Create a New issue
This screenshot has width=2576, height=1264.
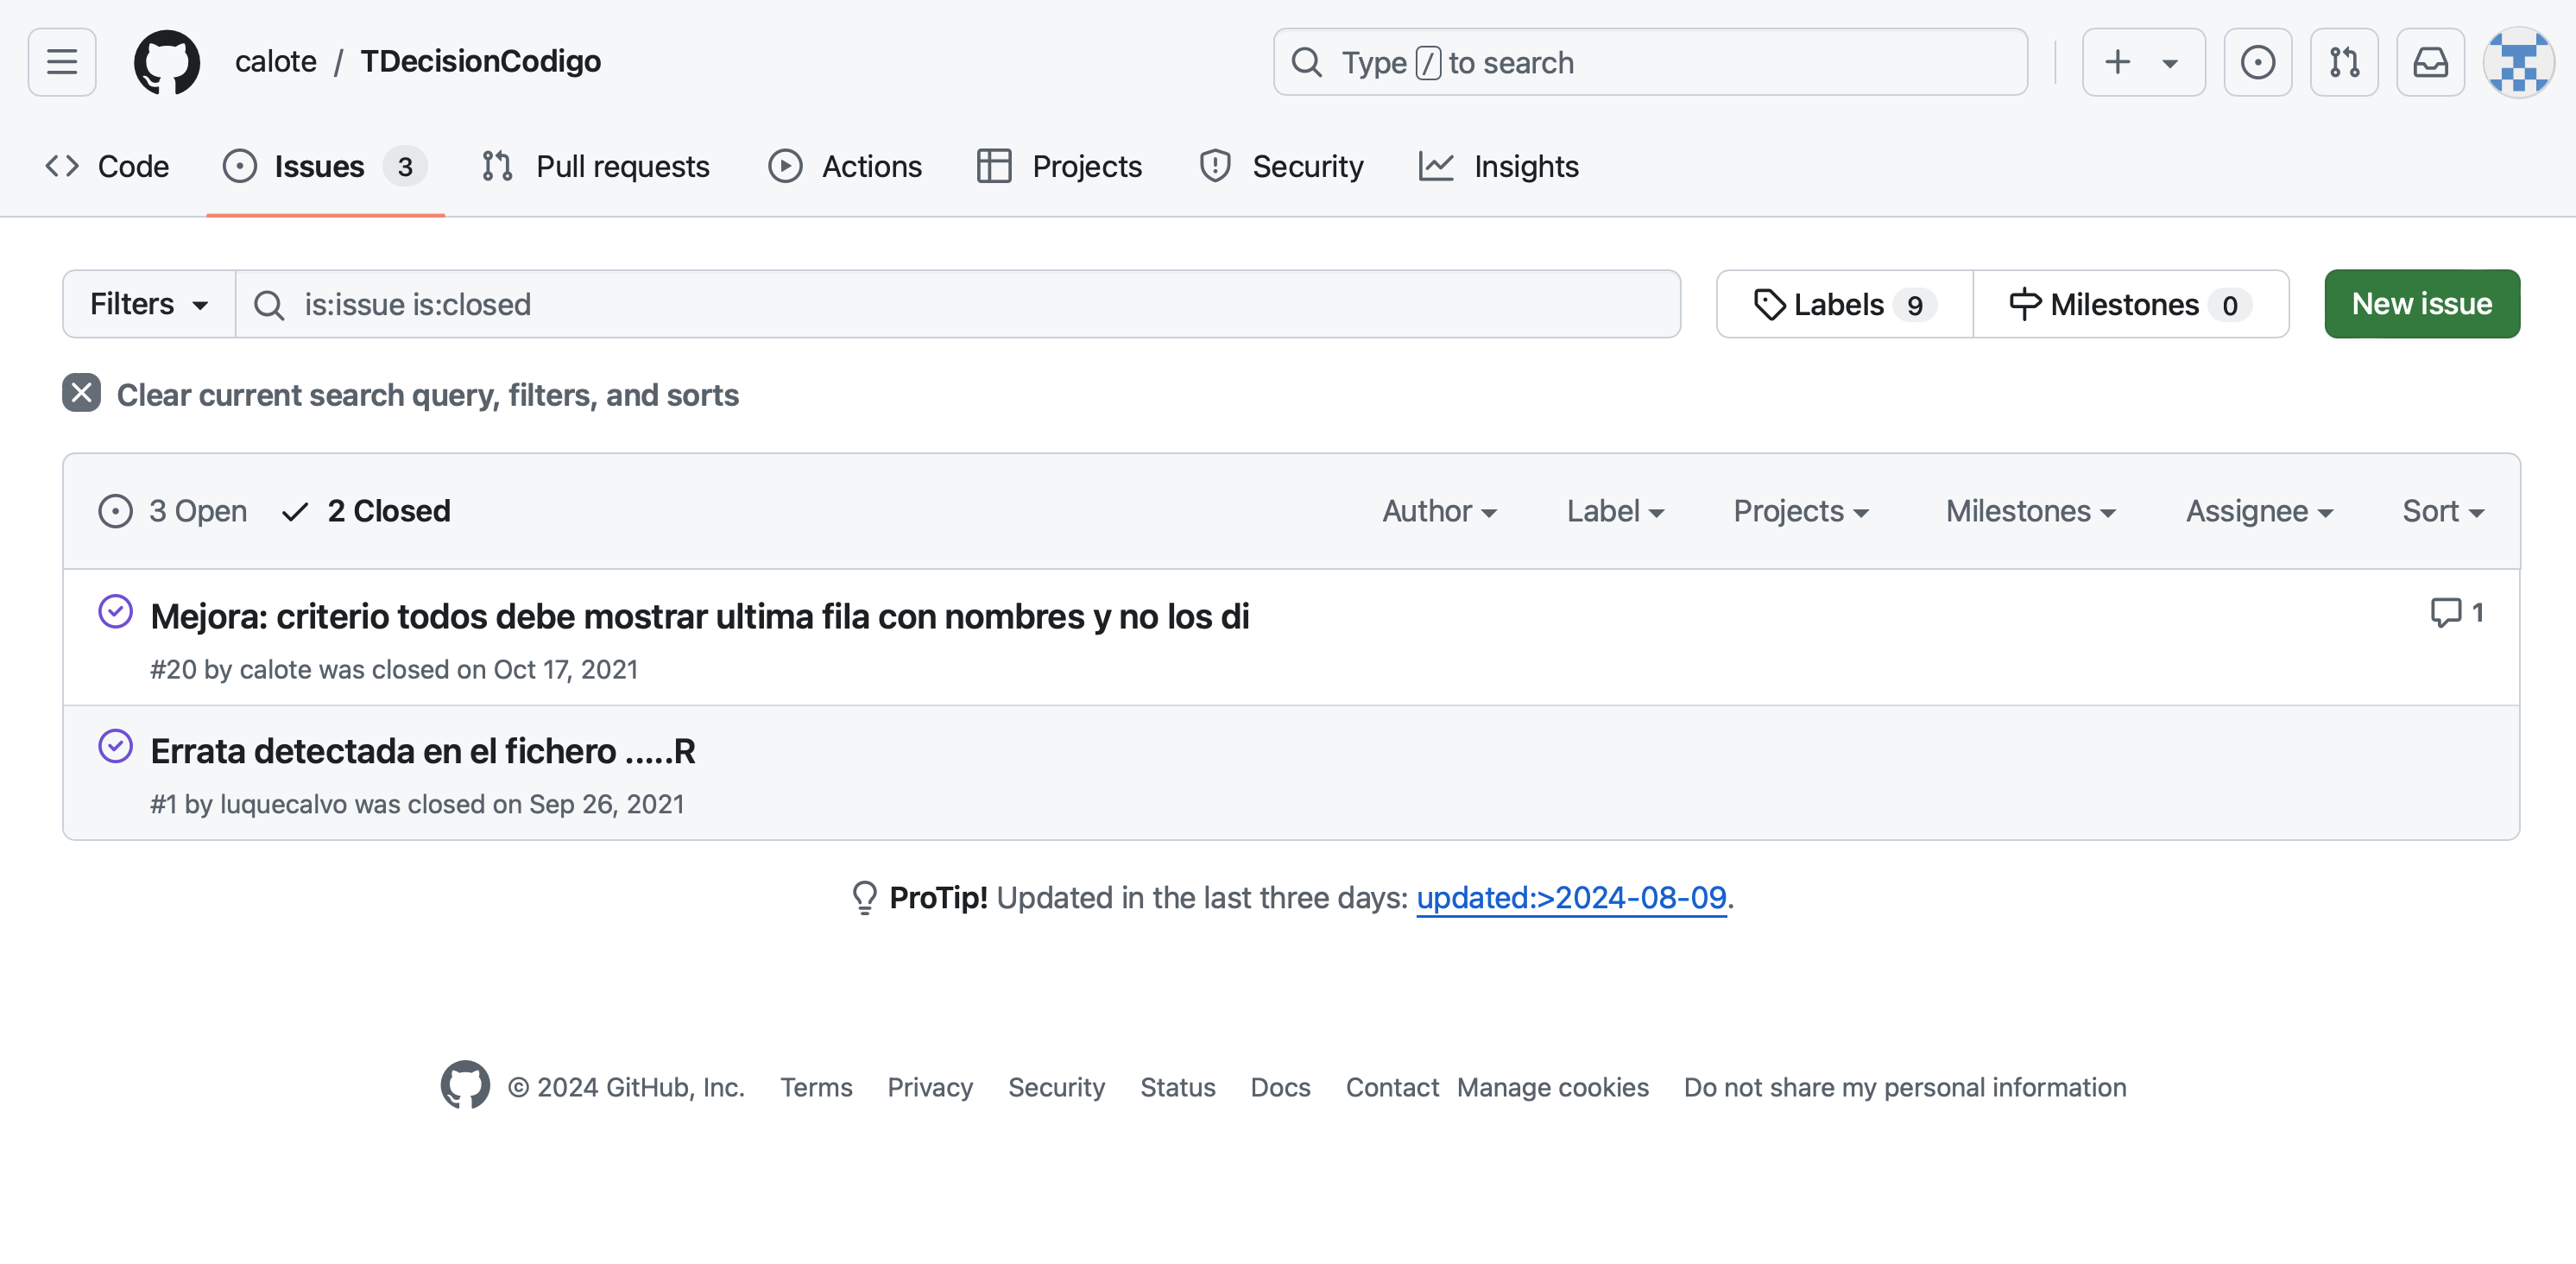coord(2422,304)
